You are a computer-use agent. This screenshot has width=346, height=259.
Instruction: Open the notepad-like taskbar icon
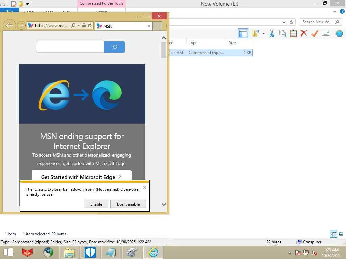[x=111, y=252]
